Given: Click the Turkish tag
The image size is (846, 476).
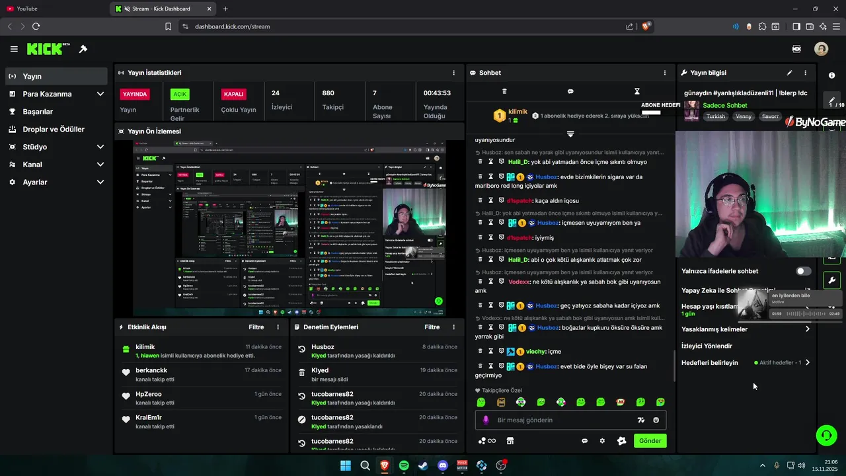Looking at the screenshot, I should click(716, 116).
